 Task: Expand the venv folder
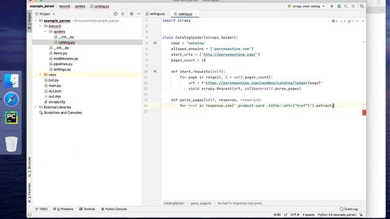[x=40, y=75]
